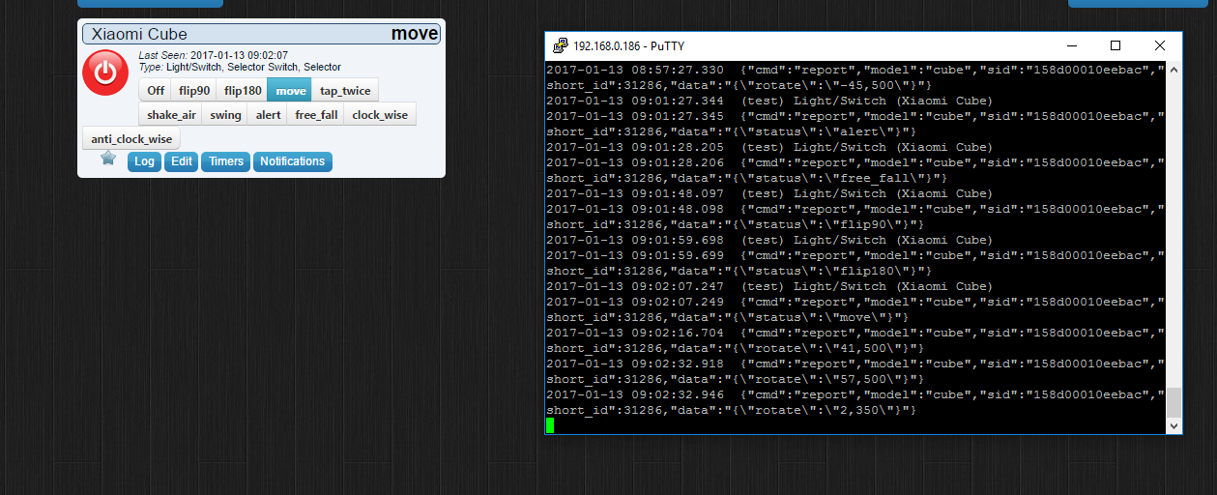Select the flip180 selector option

[242, 91]
